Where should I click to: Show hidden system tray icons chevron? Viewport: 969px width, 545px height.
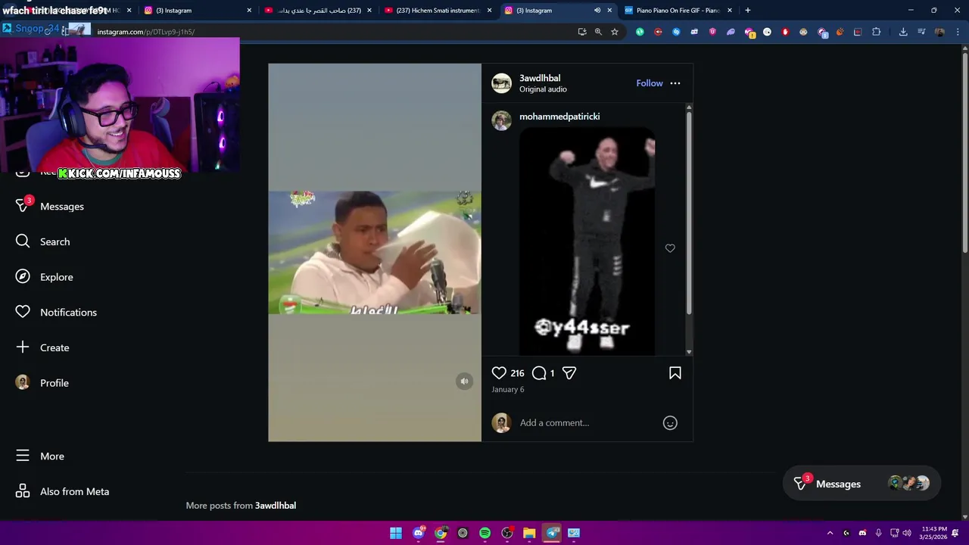[x=830, y=533]
